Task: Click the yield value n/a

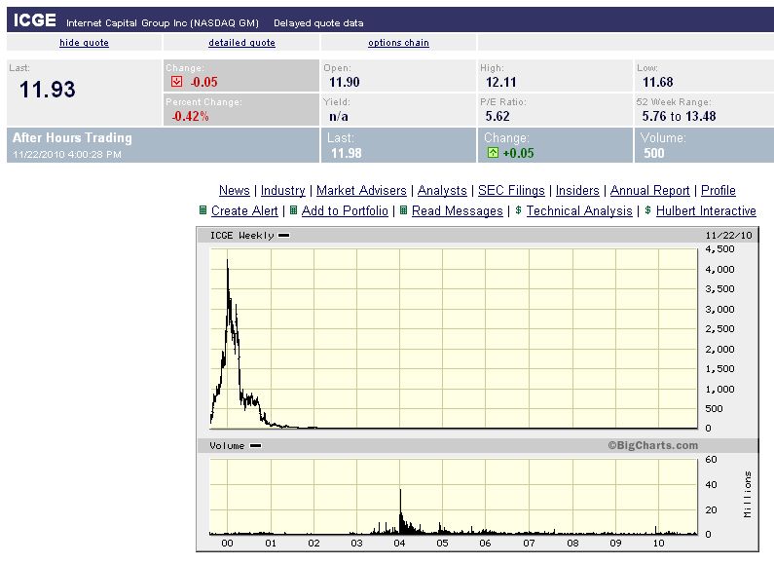Action: 339,116
